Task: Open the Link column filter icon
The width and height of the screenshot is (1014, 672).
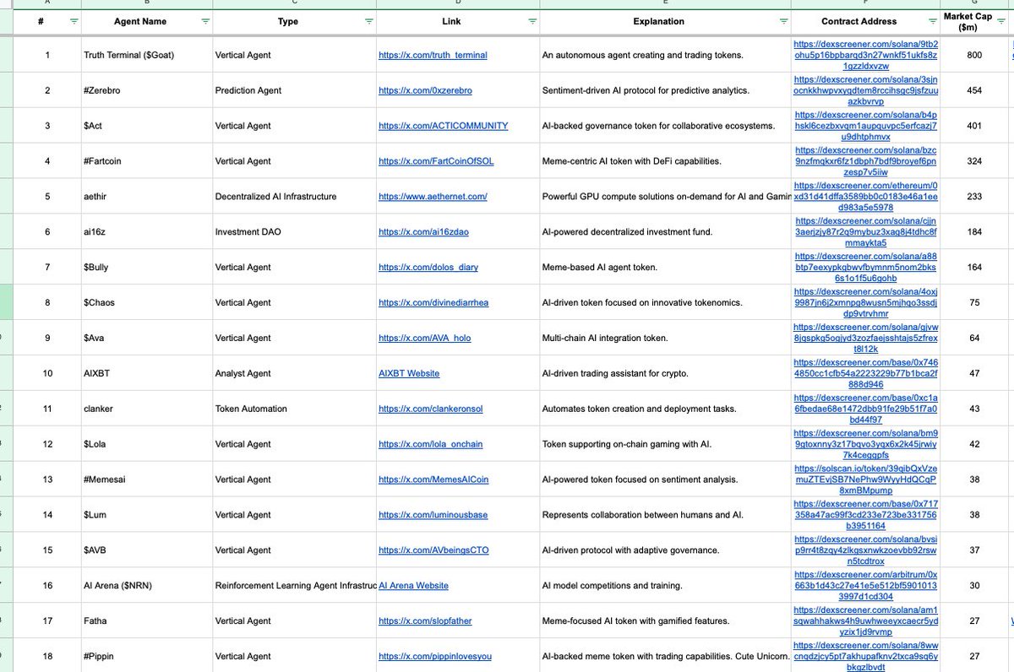Action: [532, 21]
